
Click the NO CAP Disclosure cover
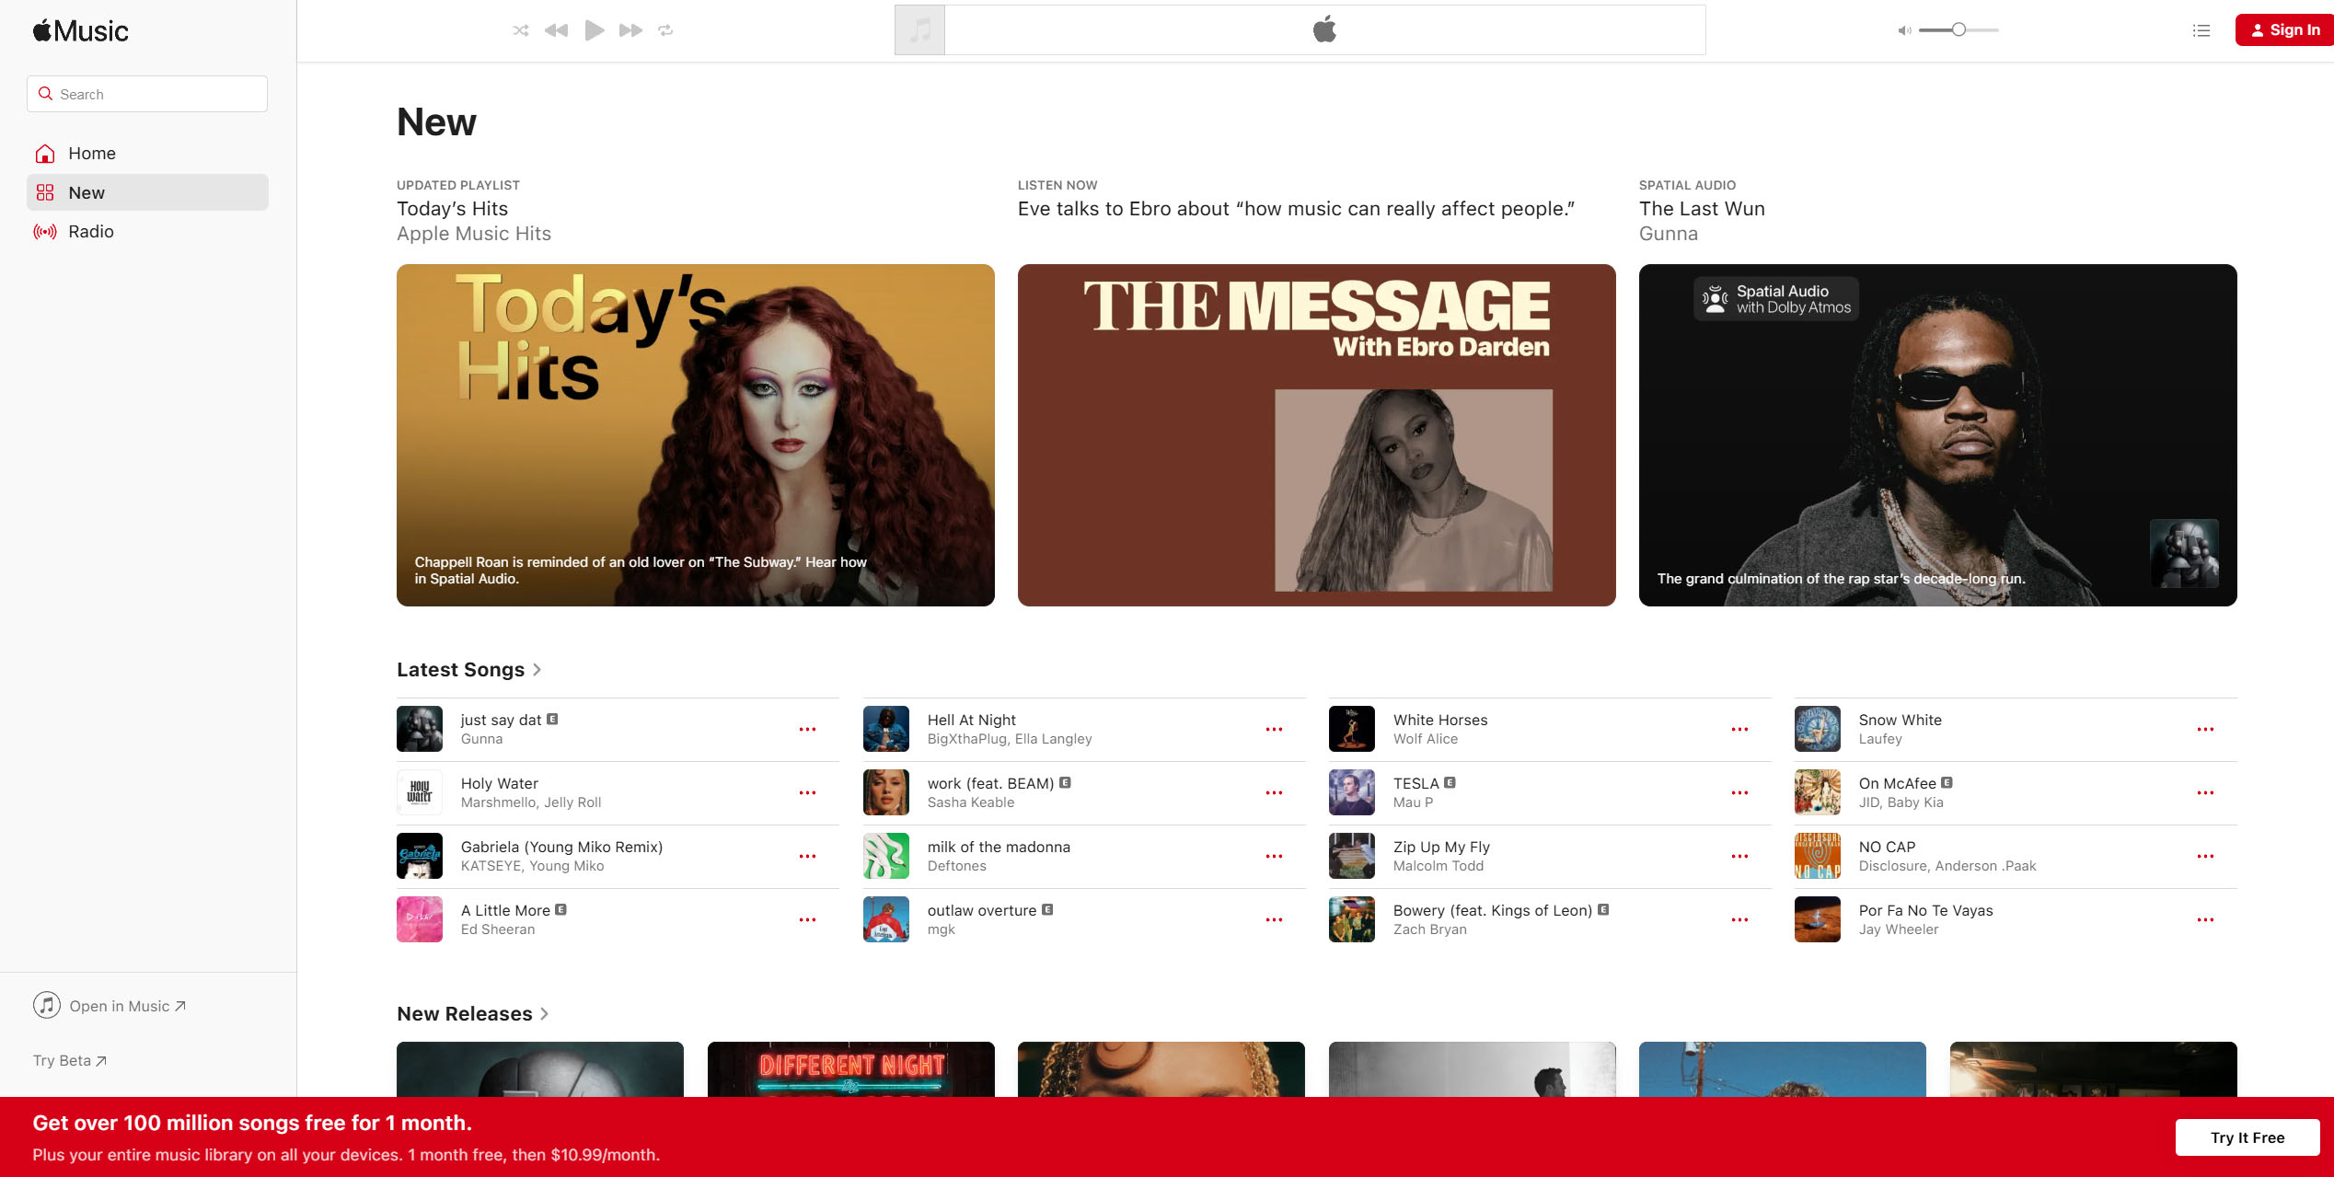tap(1818, 856)
